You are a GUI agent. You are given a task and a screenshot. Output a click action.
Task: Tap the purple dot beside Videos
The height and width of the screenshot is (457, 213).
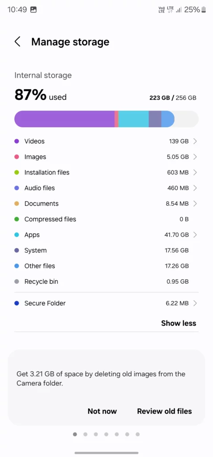16,141
